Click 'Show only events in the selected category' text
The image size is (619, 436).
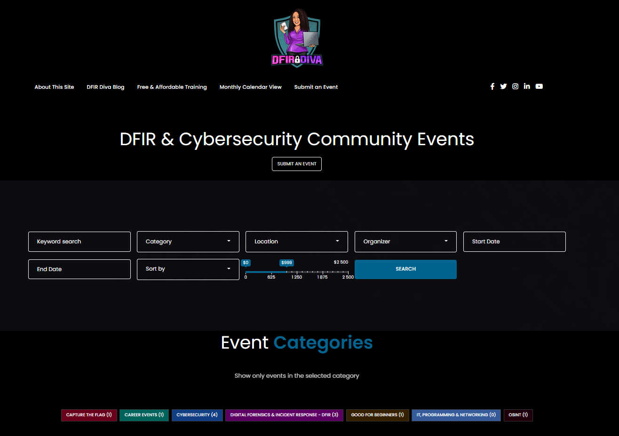pos(297,376)
